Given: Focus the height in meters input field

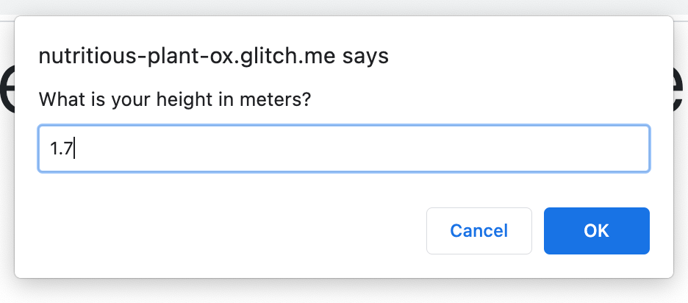Looking at the screenshot, I should tap(343, 149).
